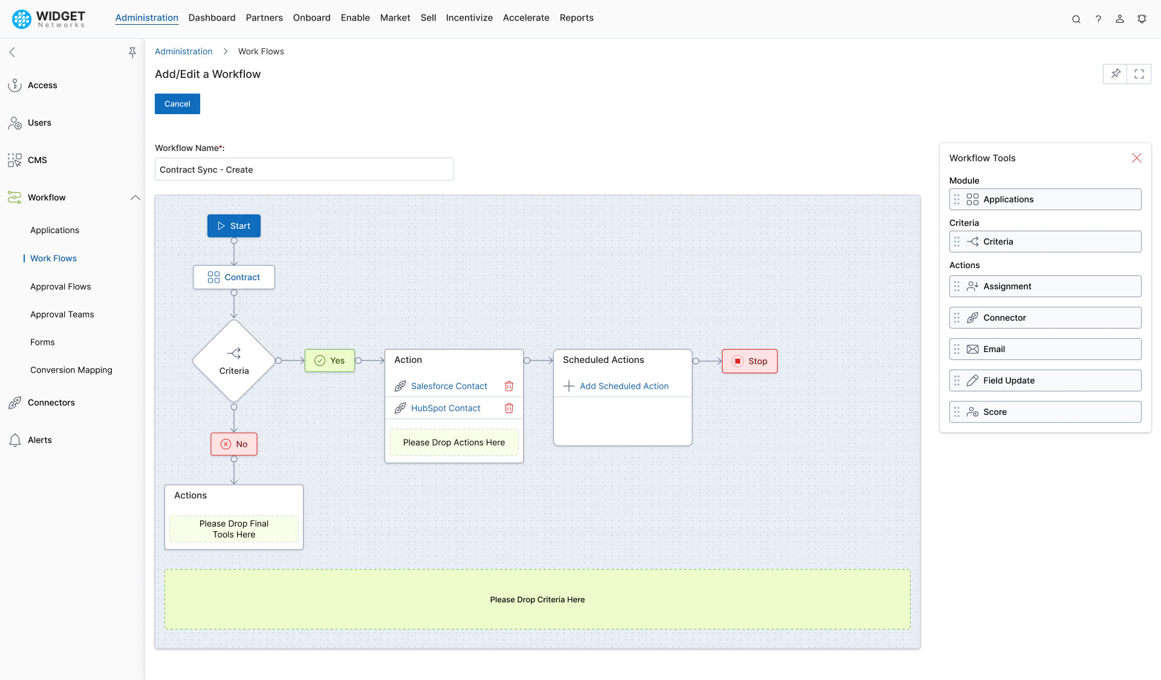Viewport: 1161px width, 680px height.
Task: Click the Please Drop Criteria Here zone
Action: 538,600
